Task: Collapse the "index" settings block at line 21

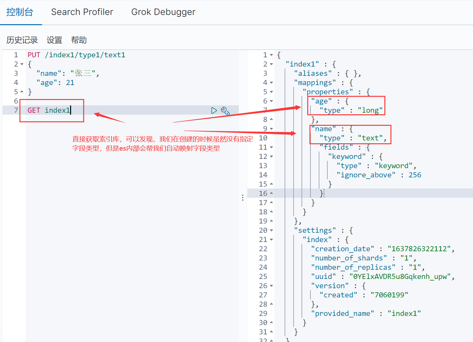Action: [x=271, y=240]
